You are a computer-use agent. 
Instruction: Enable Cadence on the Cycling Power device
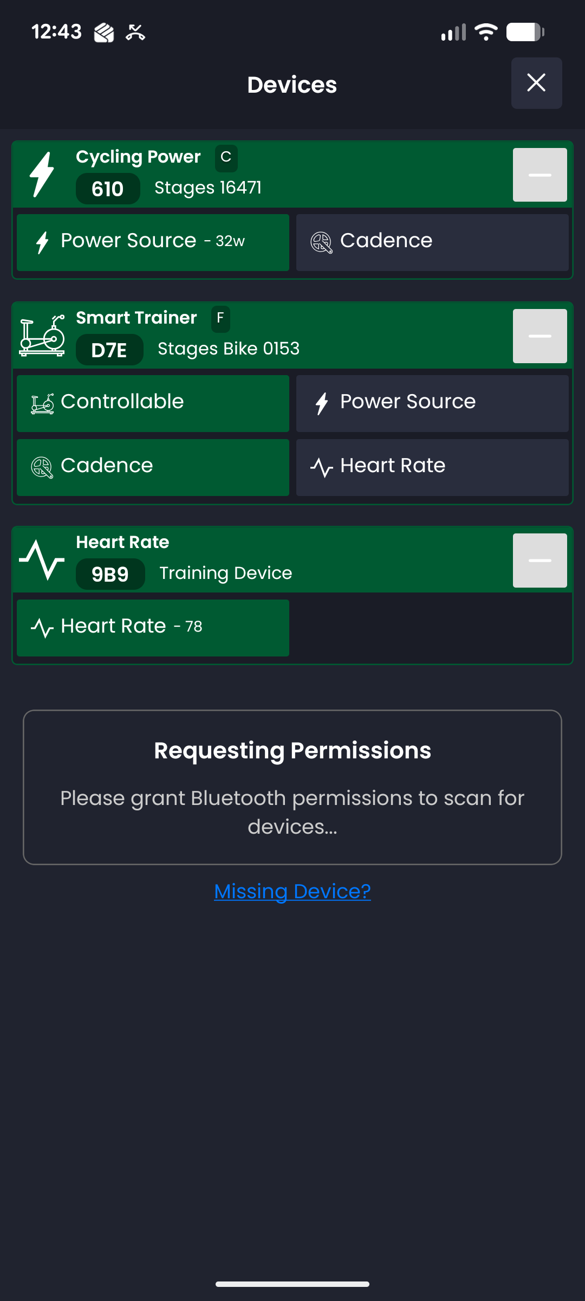click(x=432, y=242)
